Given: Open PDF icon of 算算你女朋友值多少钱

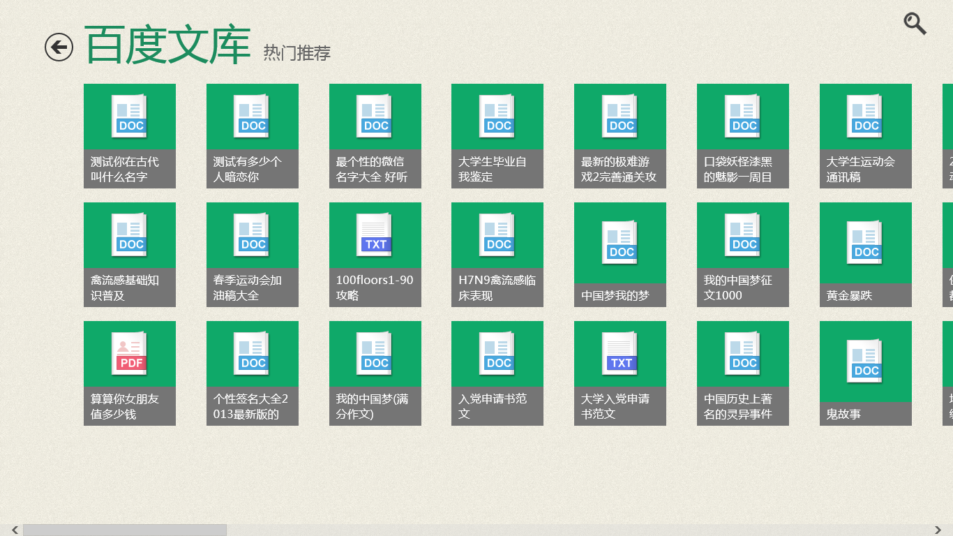Looking at the screenshot, I should [x=130, y=353].
